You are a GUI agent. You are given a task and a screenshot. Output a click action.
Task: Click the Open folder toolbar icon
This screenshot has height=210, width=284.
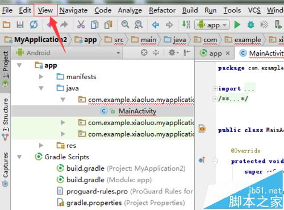click(x=6, y=24)
